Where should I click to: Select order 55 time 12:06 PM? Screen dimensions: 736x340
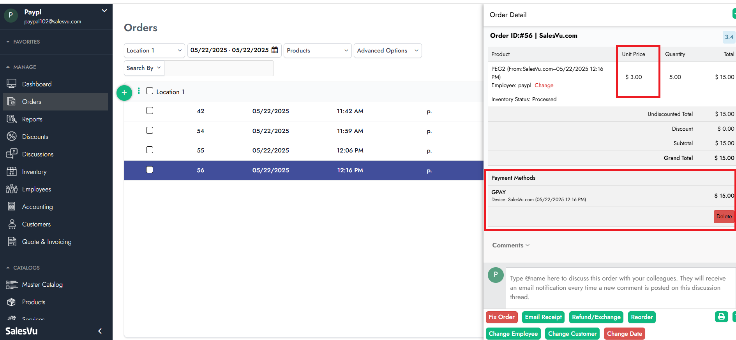(350, 151)
